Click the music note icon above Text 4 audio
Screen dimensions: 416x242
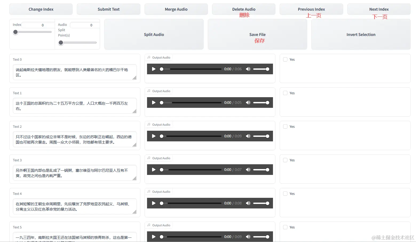[x=149, y=191]
